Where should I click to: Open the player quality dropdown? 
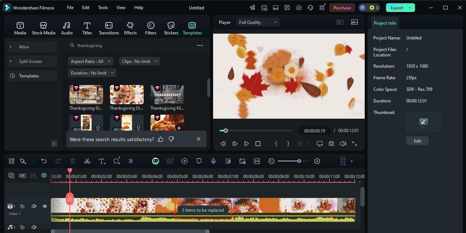pyautogui.click(x=258, y=22)
